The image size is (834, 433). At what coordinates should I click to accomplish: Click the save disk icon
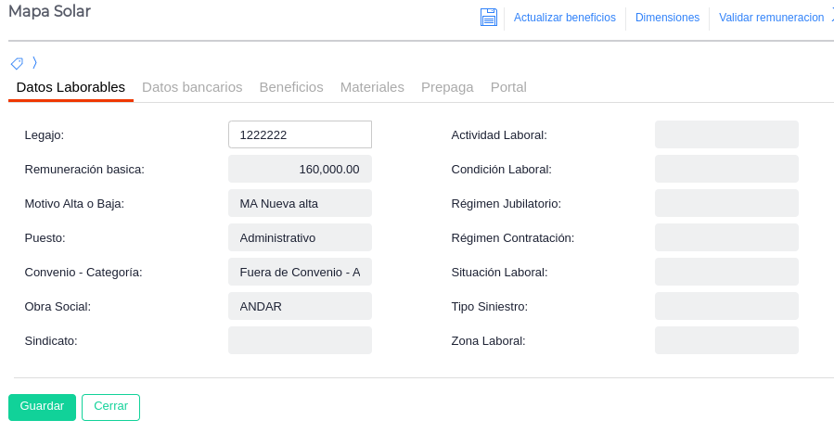489,18
